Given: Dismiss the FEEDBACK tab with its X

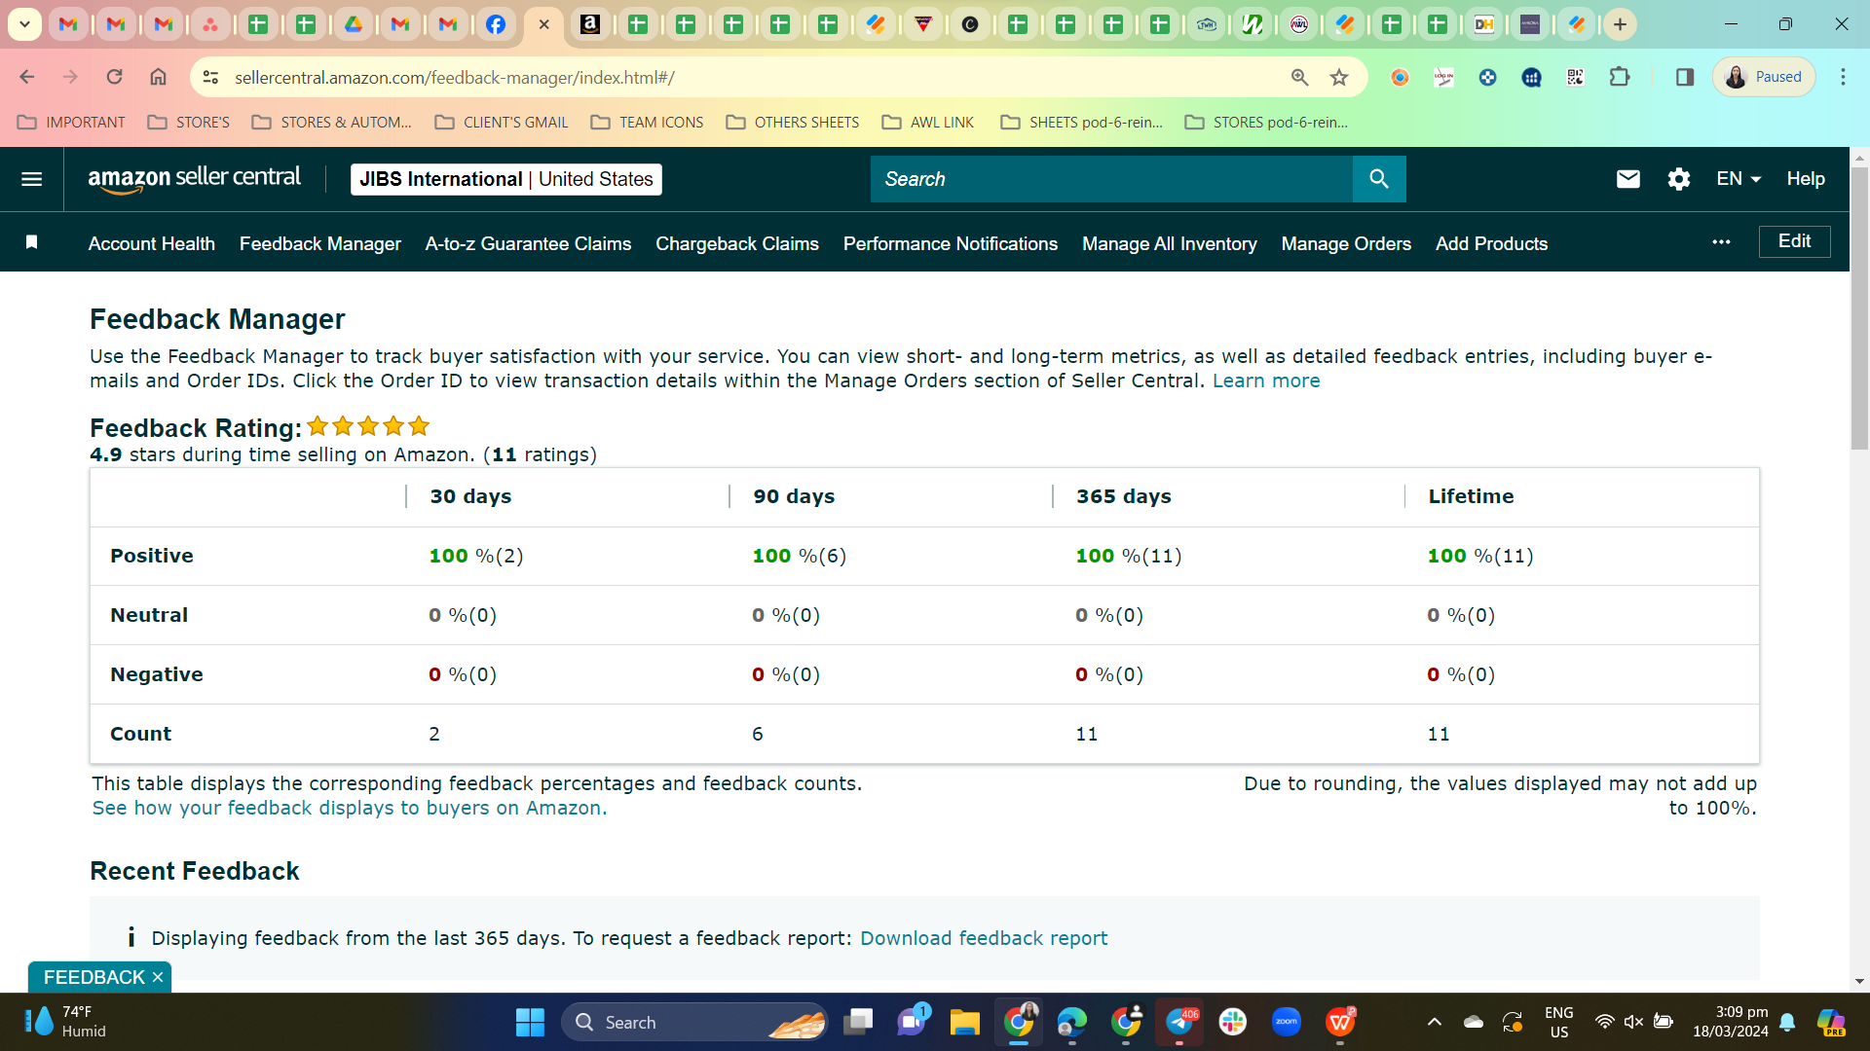Looking at the screenshot, I should pyautogui.click(x=158, y=977).
